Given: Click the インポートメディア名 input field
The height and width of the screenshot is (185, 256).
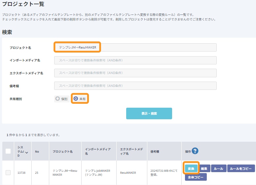Looking at the screenshot, I should [135, 60].
